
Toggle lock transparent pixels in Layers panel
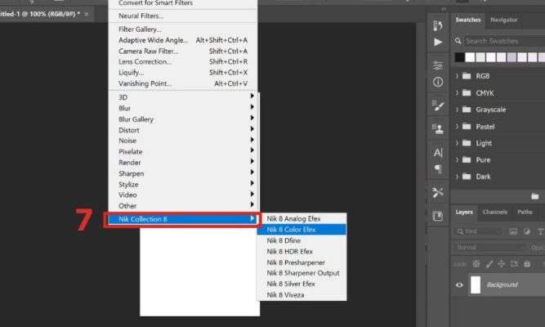tap(476, 265)
